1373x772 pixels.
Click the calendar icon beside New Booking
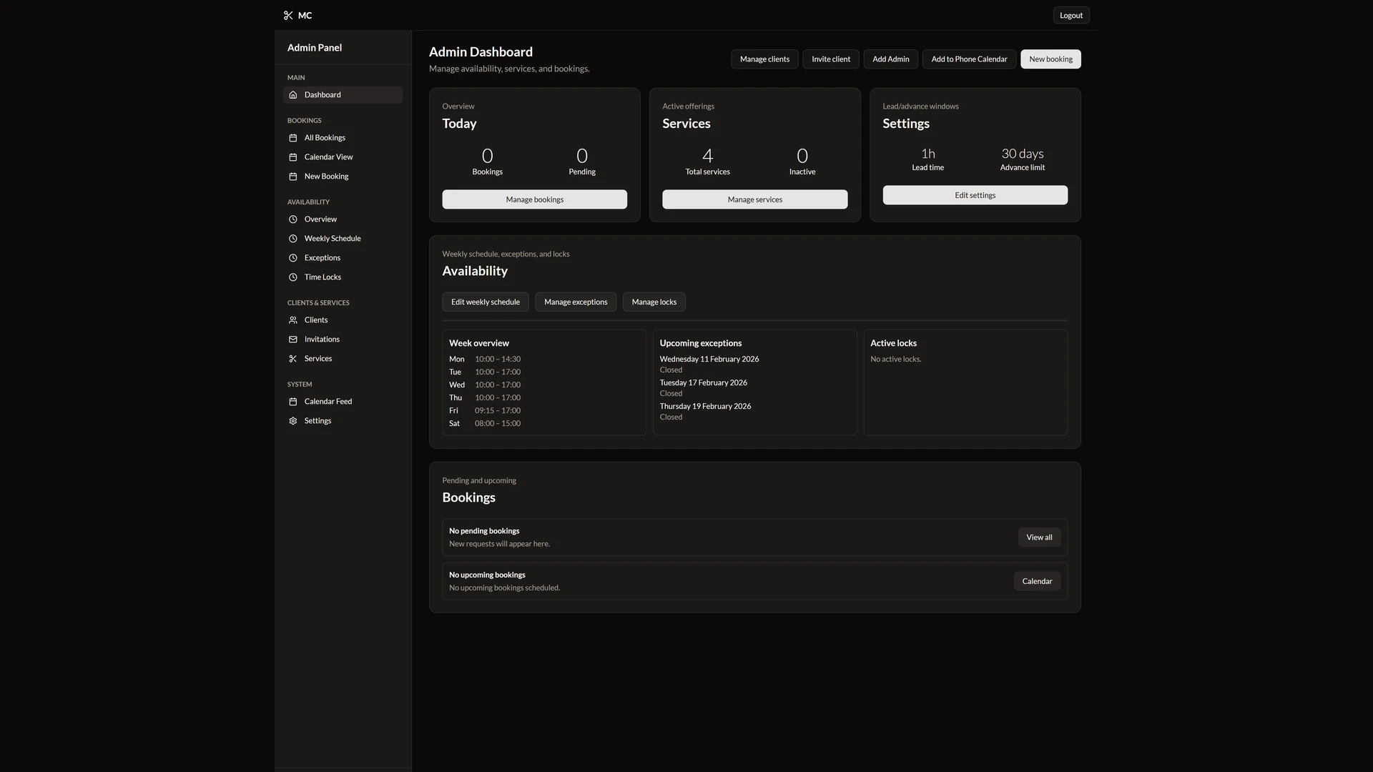(x=292, y=177)
